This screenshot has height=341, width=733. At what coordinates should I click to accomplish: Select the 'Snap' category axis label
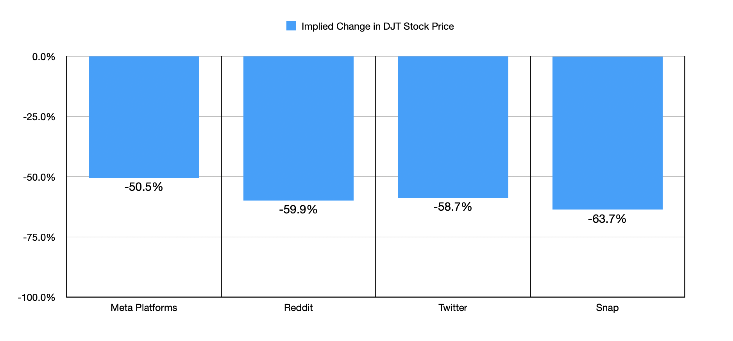click(x=607, y=308)
